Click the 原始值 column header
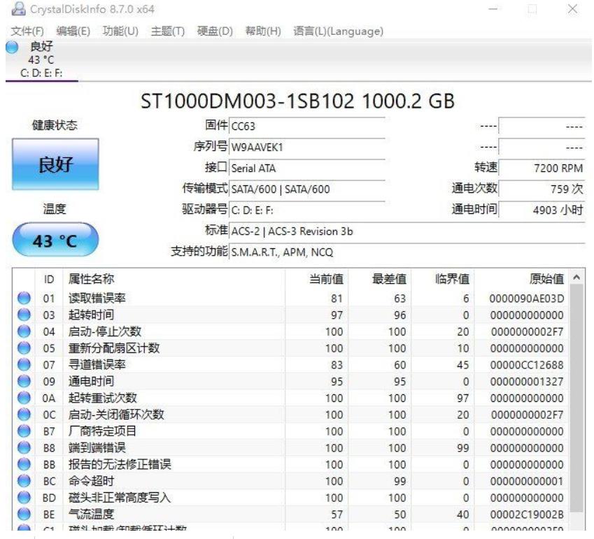Image resolution: width=594 pixels, height=539 pixels. (x=521, y=280)
